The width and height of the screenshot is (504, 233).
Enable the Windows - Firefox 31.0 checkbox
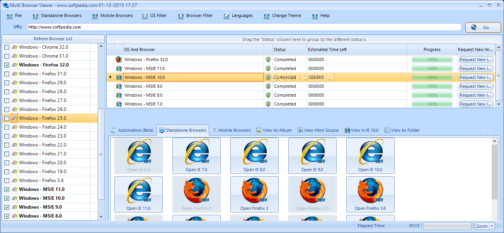pyautogui.click(x=7, y=74)
